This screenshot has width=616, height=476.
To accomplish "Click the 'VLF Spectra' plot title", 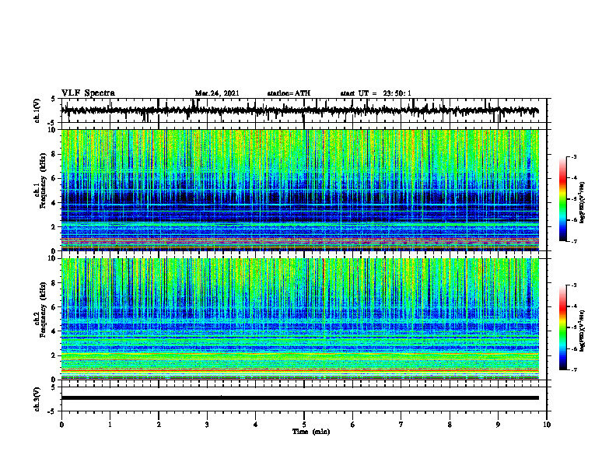I will tap(88, 93).
